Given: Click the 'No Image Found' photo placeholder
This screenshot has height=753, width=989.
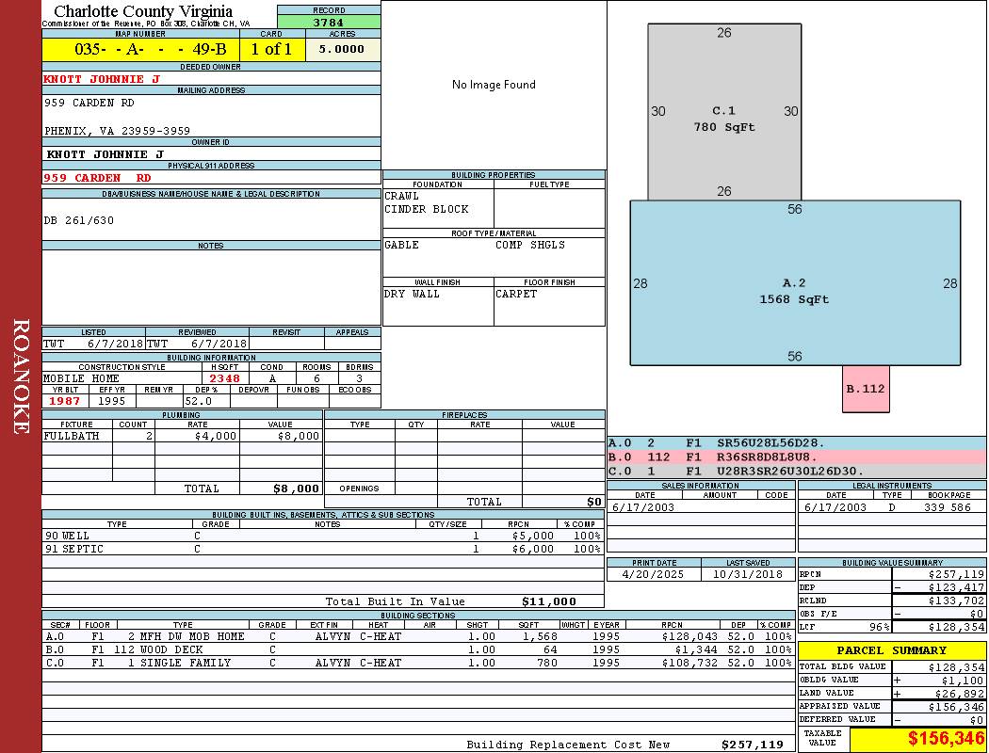Looking at the screenshot, I should click(494, 85).
